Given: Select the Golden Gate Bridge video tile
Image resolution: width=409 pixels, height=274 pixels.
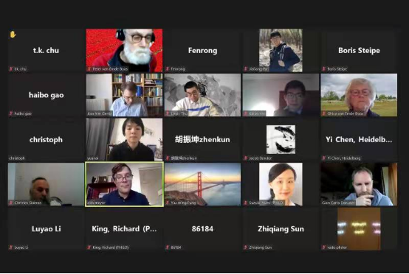Looking at the screenshot, I should (203, 184).
